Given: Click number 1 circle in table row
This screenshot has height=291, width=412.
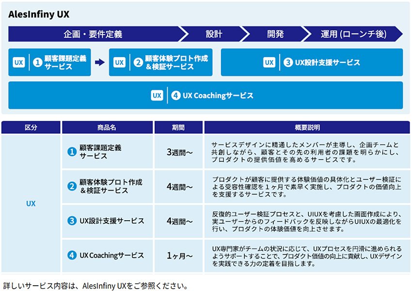Looking at the screenshot, I should 72,152.
